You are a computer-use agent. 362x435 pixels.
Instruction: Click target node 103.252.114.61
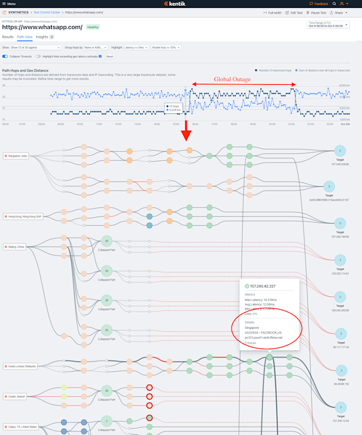point(340,260)
